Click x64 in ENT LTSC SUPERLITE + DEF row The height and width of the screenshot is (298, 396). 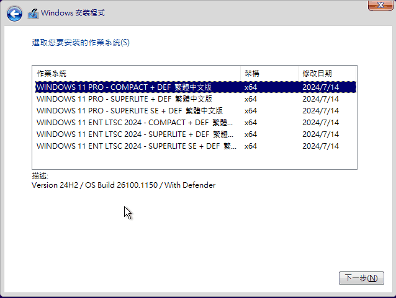[251, 134]
